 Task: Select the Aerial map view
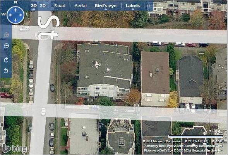pos(81,5)
